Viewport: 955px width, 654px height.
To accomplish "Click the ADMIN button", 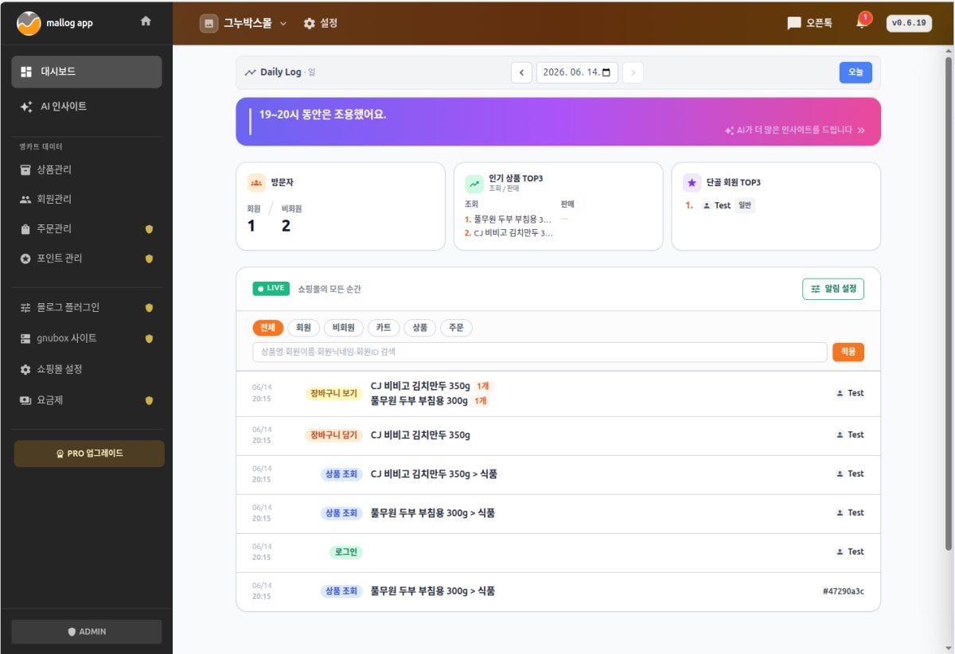I will [x=87, y=632].
